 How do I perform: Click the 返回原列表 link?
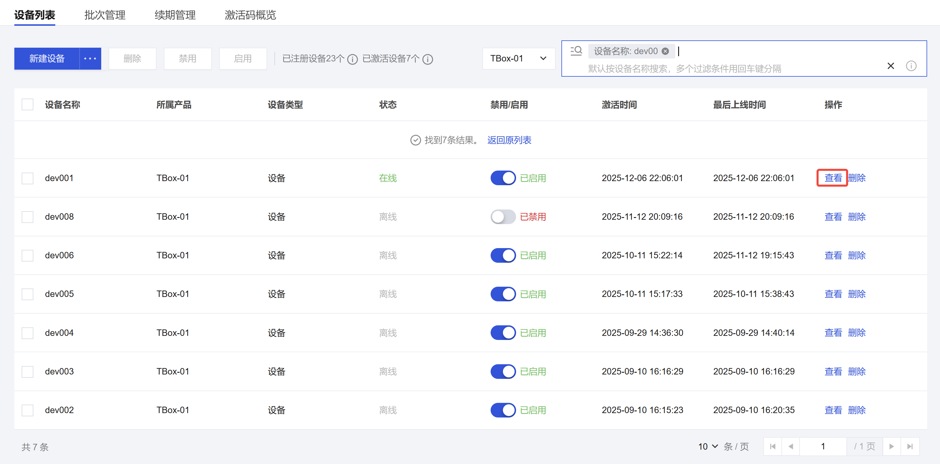509,140
